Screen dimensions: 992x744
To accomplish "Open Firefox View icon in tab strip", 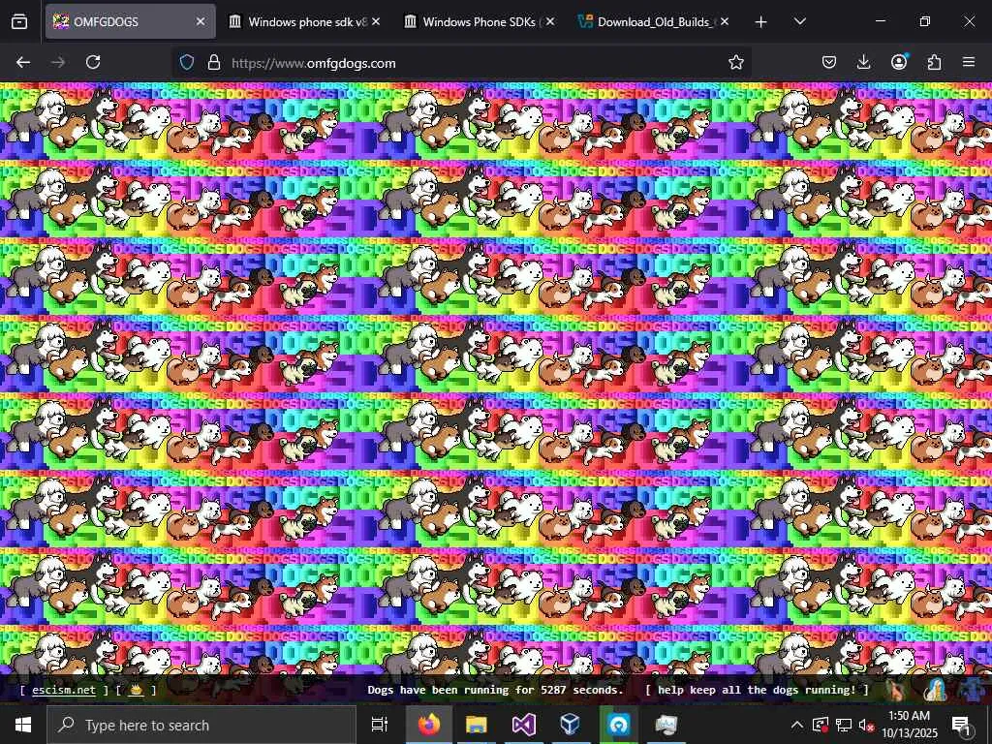I will click(19, 21).
